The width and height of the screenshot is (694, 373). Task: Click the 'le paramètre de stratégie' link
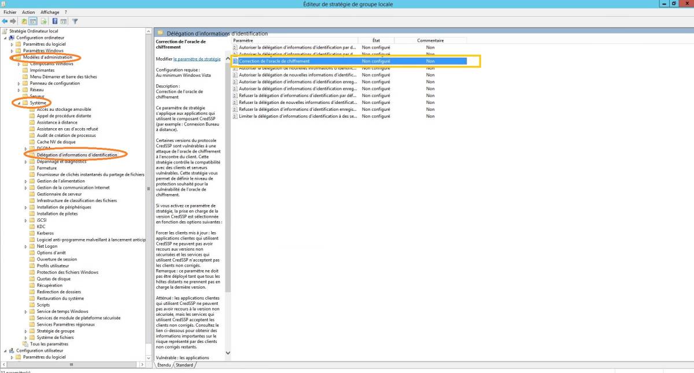click(x=197, y=59)
